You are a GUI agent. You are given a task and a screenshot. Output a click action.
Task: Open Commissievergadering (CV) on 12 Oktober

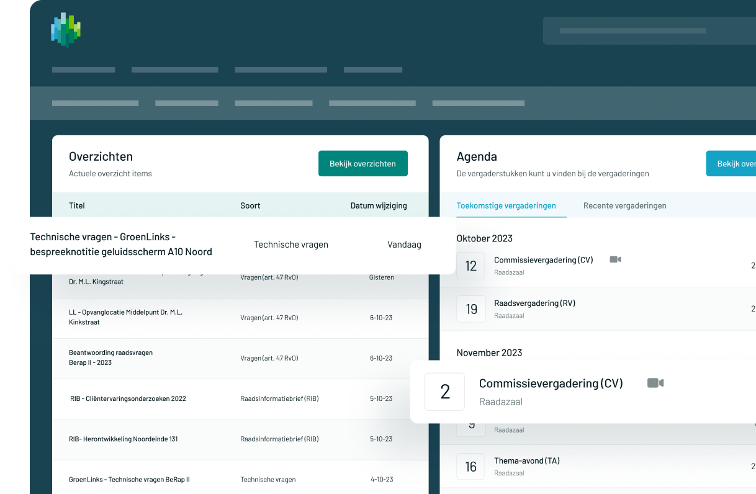544,260
